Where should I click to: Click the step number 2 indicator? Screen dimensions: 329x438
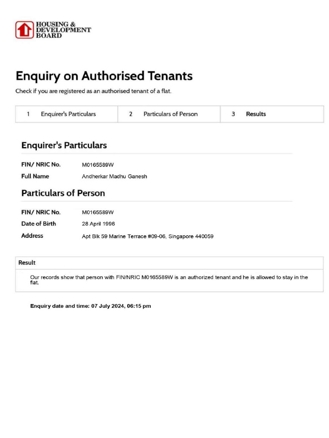pos(131,114)
